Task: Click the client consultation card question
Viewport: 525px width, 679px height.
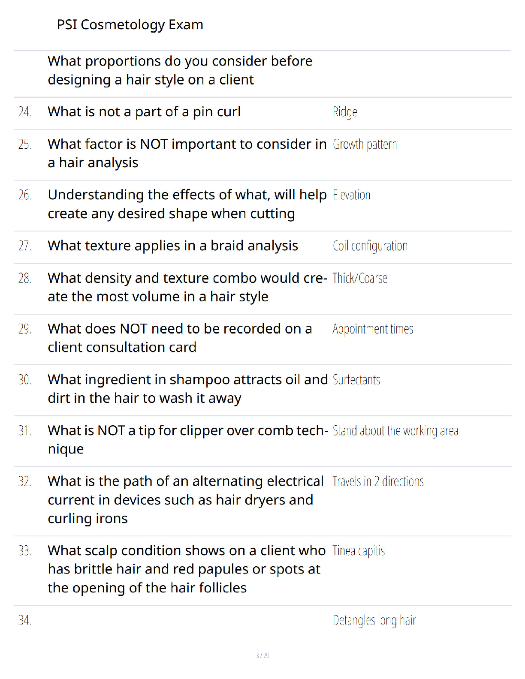Action: pos(180,338)
